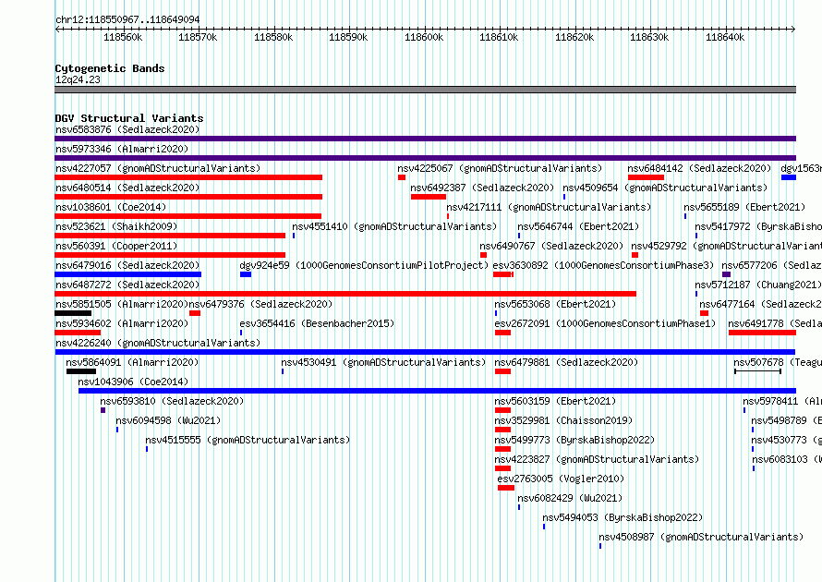Click the nsv4225067 gnomAD label

[x=500, y=168]
